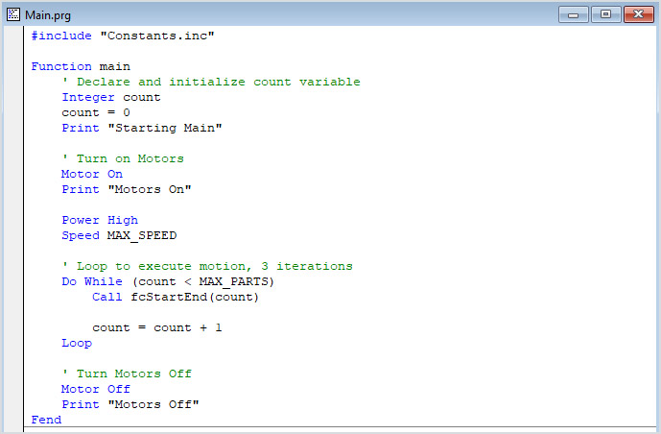Click the Fend keyword at the end
661x434 pixels.
(46, 420)
